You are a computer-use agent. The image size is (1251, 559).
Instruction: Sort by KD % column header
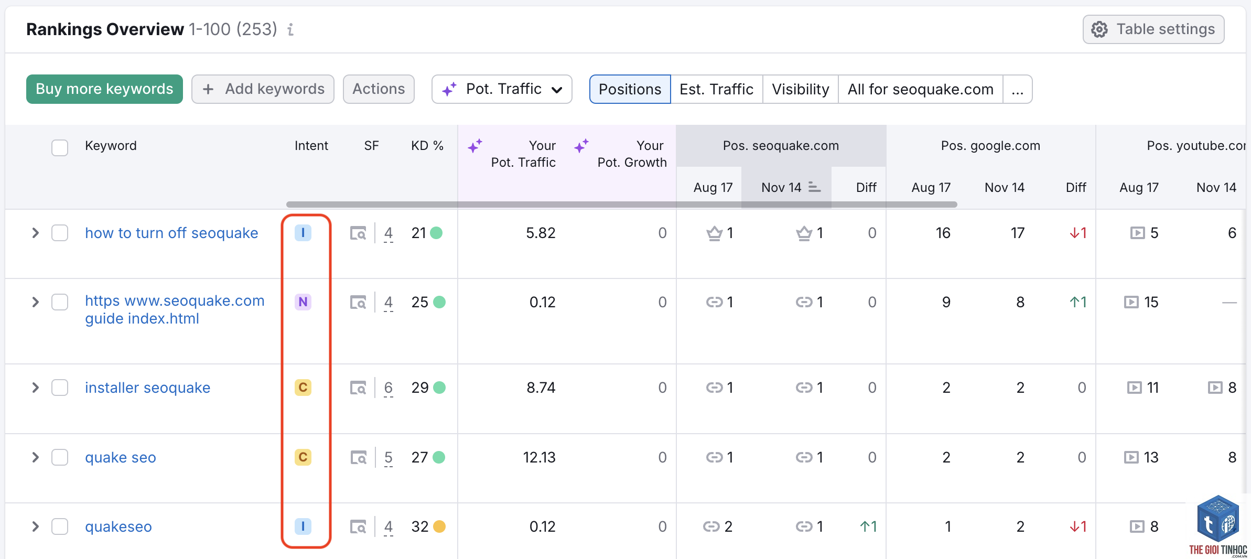[x=427, y=146]
